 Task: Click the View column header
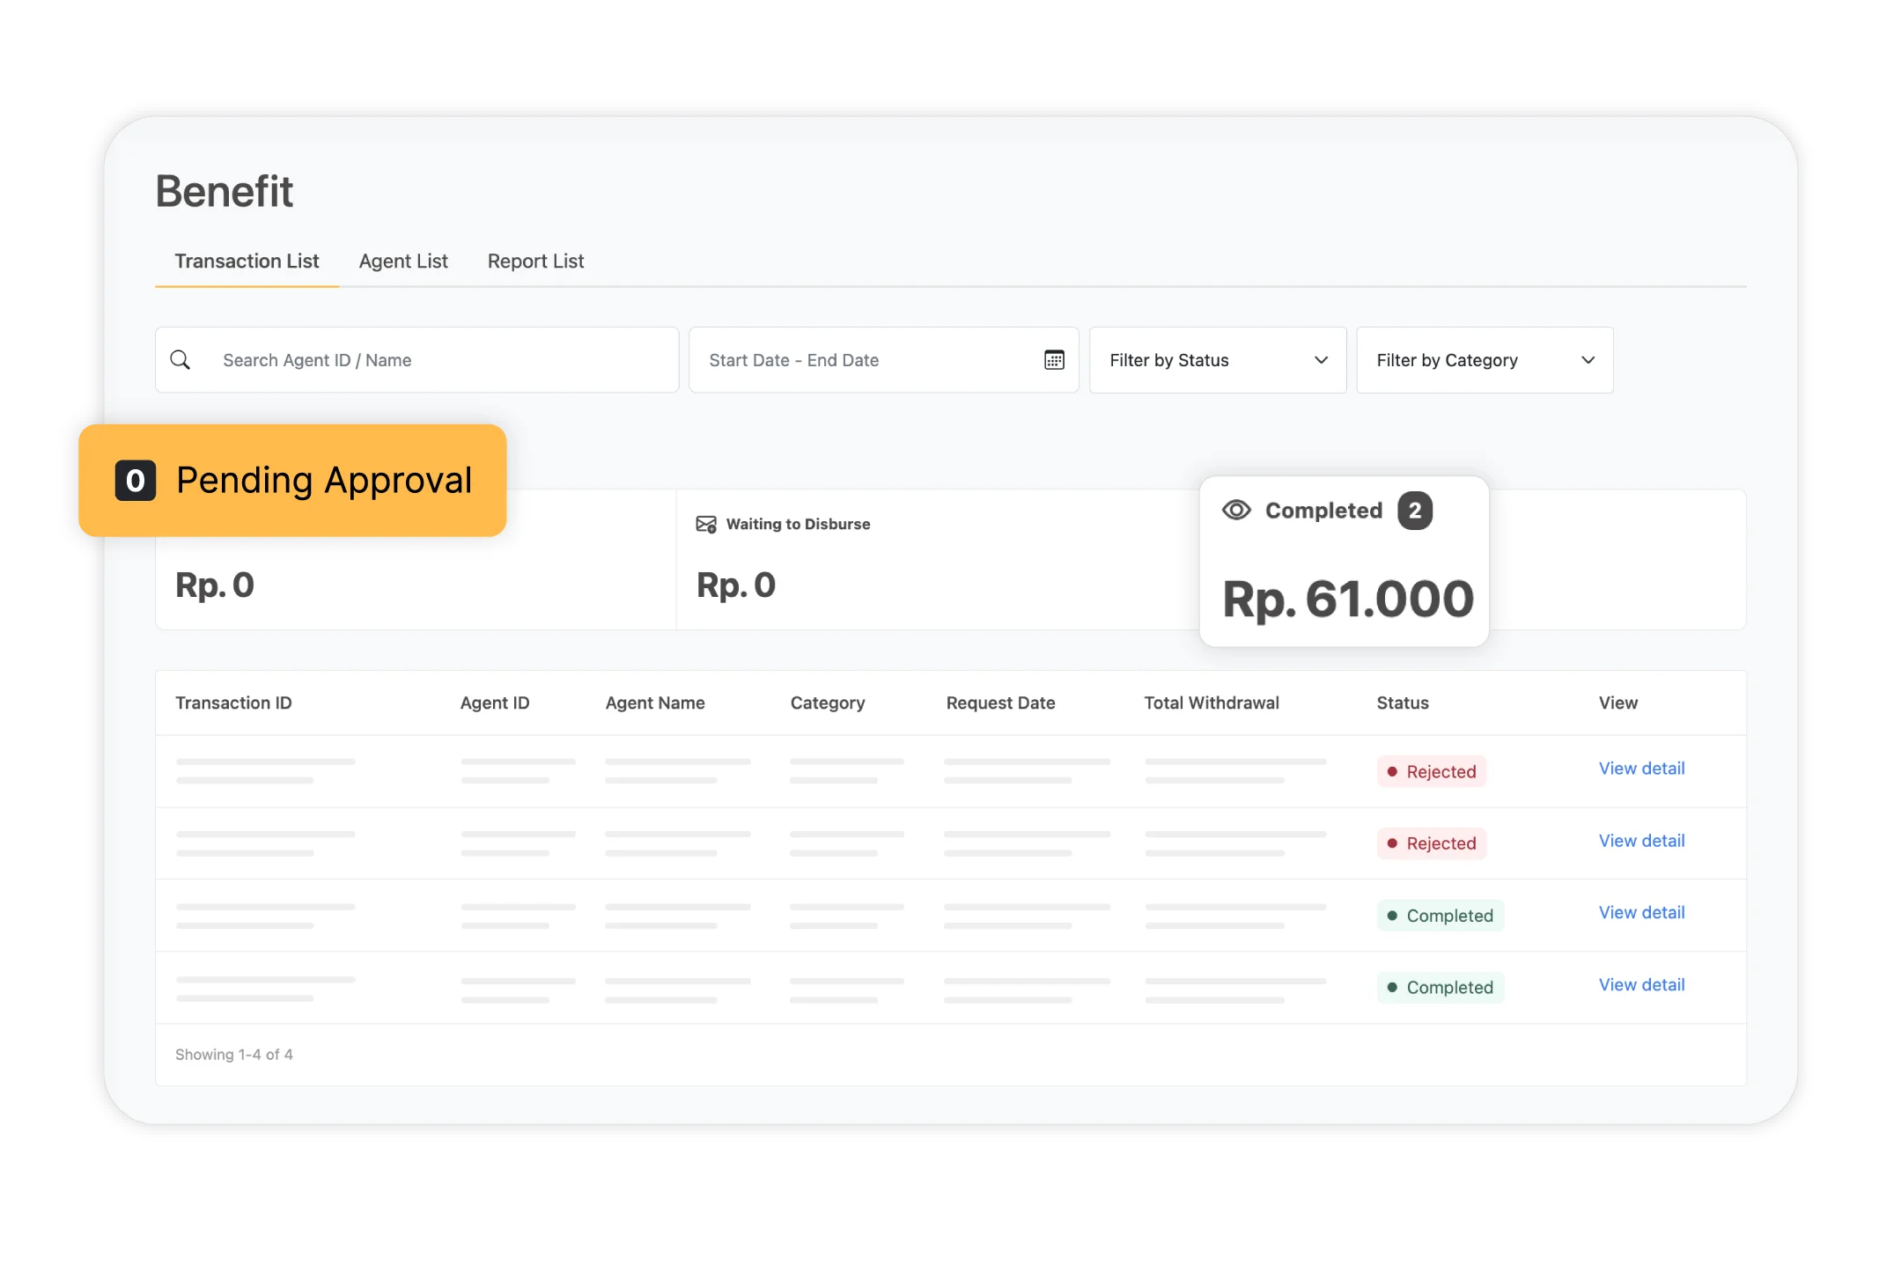click(x=1618, y=703)
